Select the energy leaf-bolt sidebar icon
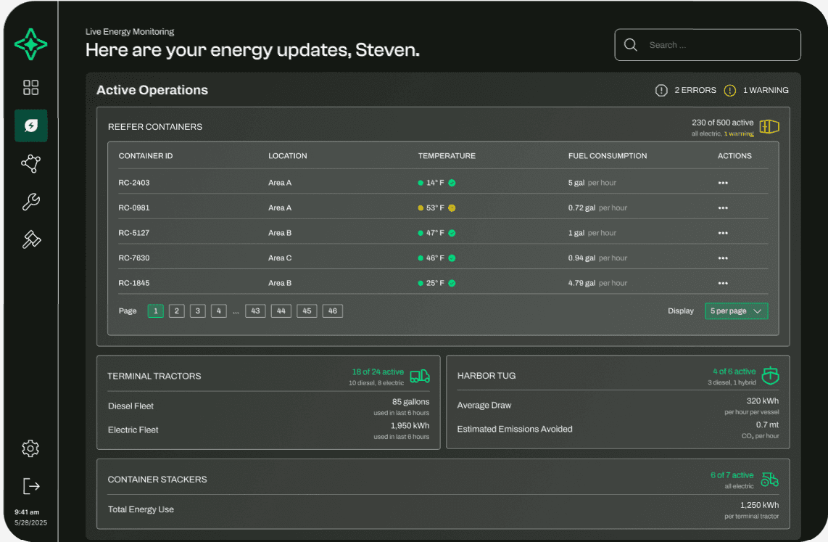This screenshot has width=828, height=542. pos(31,126)
